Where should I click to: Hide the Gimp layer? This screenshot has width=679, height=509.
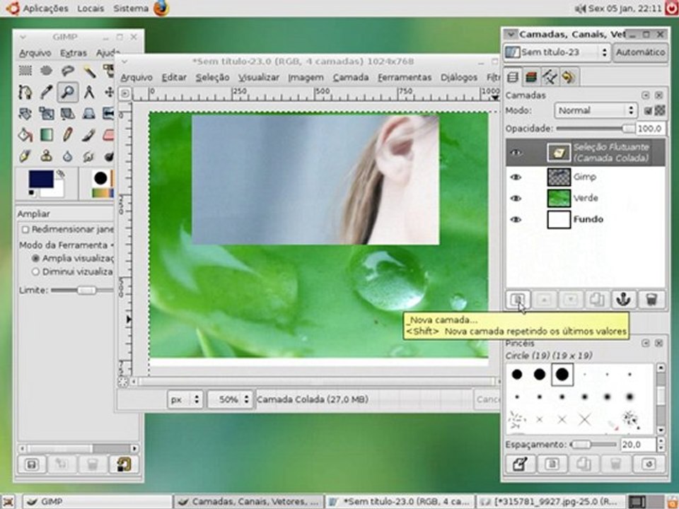pos(516,177)
